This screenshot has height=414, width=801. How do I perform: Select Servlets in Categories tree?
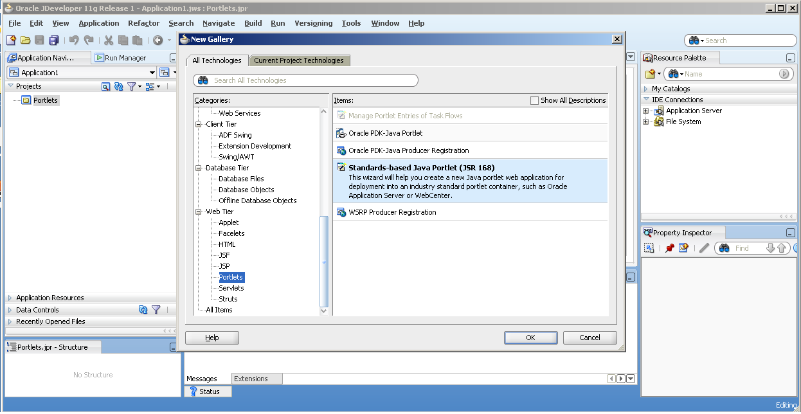coord(231,288)
